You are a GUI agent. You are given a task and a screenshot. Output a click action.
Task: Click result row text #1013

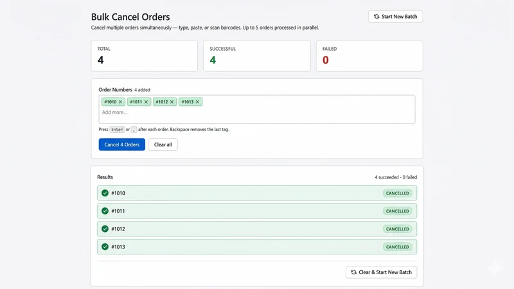click(118, 247)
